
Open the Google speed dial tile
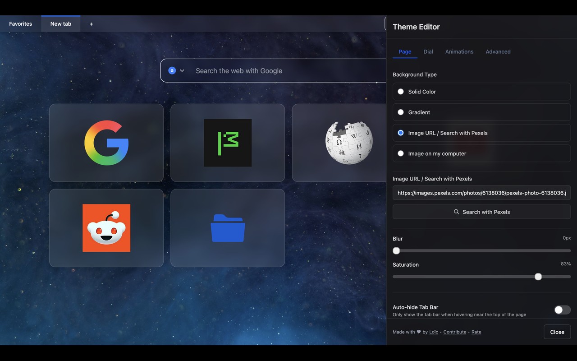tap(106, 143)
